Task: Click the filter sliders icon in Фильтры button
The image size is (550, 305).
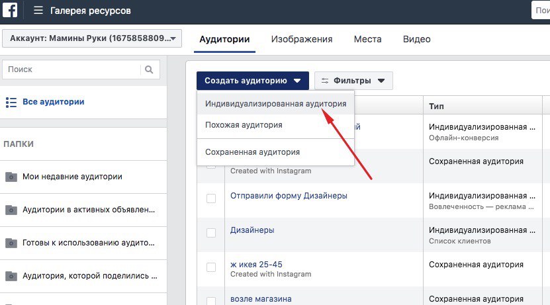Action: (x=325, y=81)
